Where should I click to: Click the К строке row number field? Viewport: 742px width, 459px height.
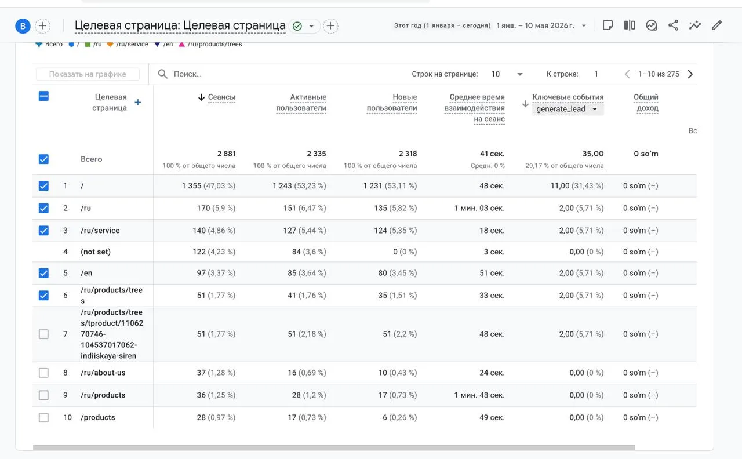coord(596,74)
